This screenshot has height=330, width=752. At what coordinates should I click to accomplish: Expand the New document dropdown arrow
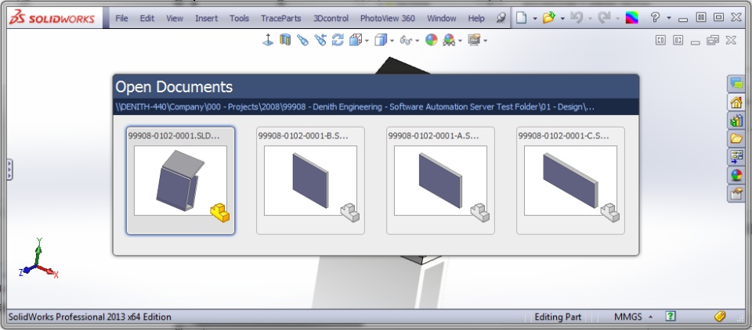[x=535, y=19]
